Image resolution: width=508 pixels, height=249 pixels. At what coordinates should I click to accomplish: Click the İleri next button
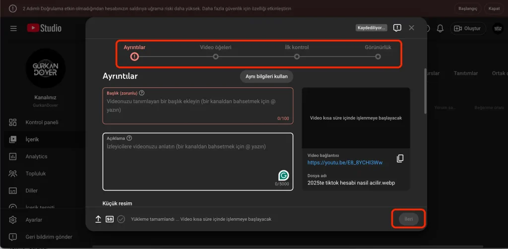409,219
